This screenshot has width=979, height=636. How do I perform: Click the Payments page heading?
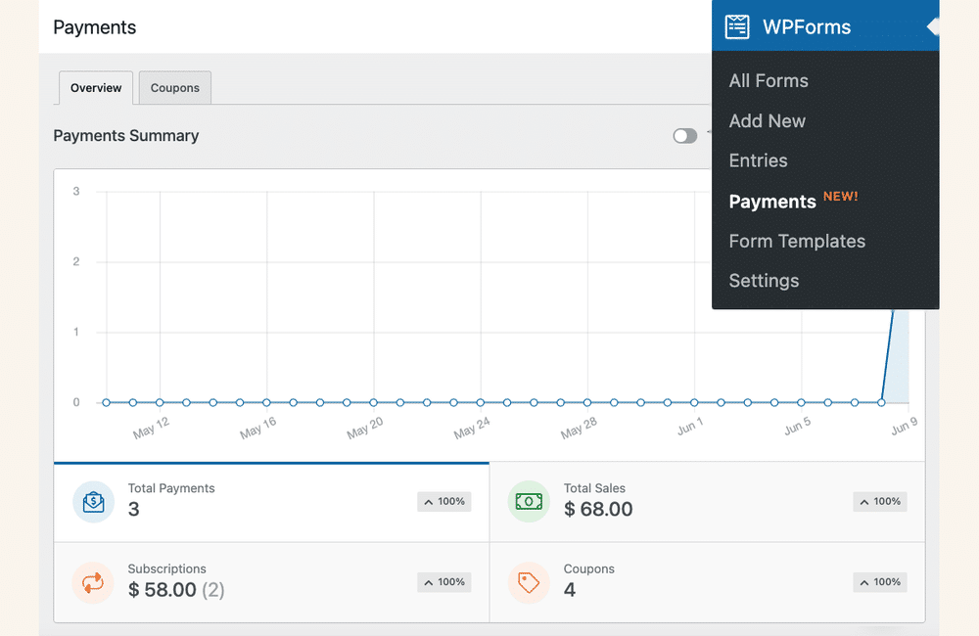(94, 26)
